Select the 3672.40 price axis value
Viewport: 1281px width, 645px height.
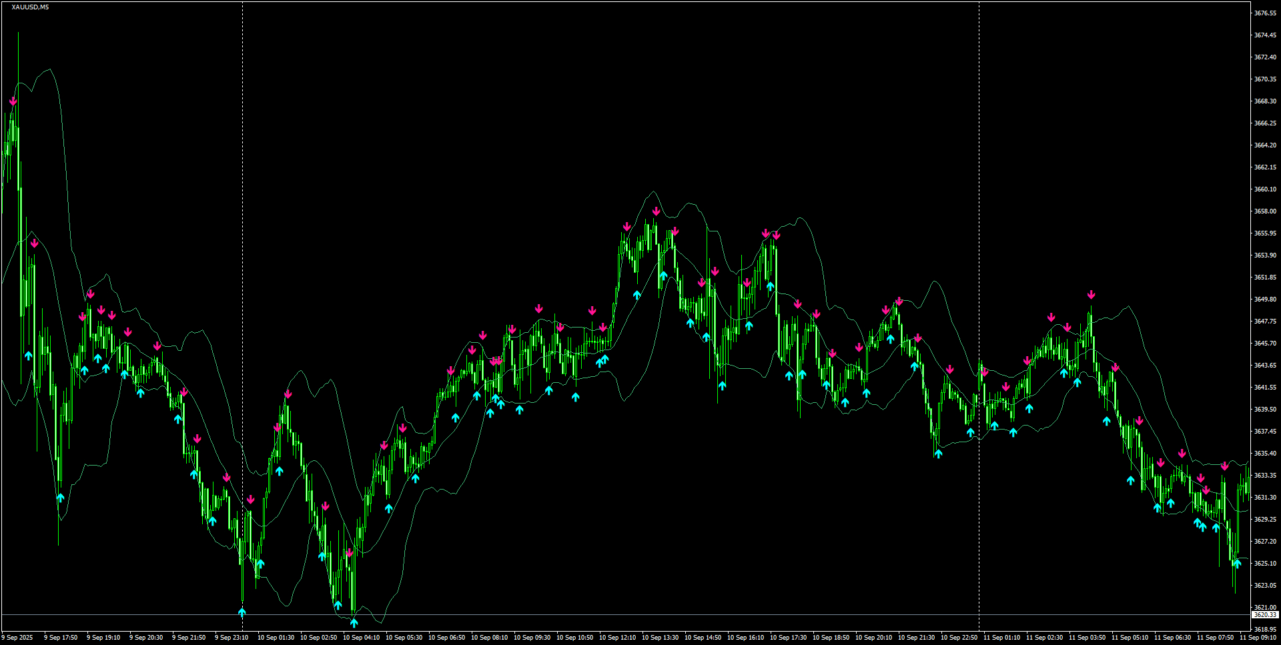(1266, 57)
